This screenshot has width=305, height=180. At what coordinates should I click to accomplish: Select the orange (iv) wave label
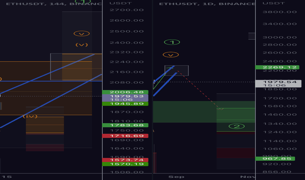click(x=30, y=117)
